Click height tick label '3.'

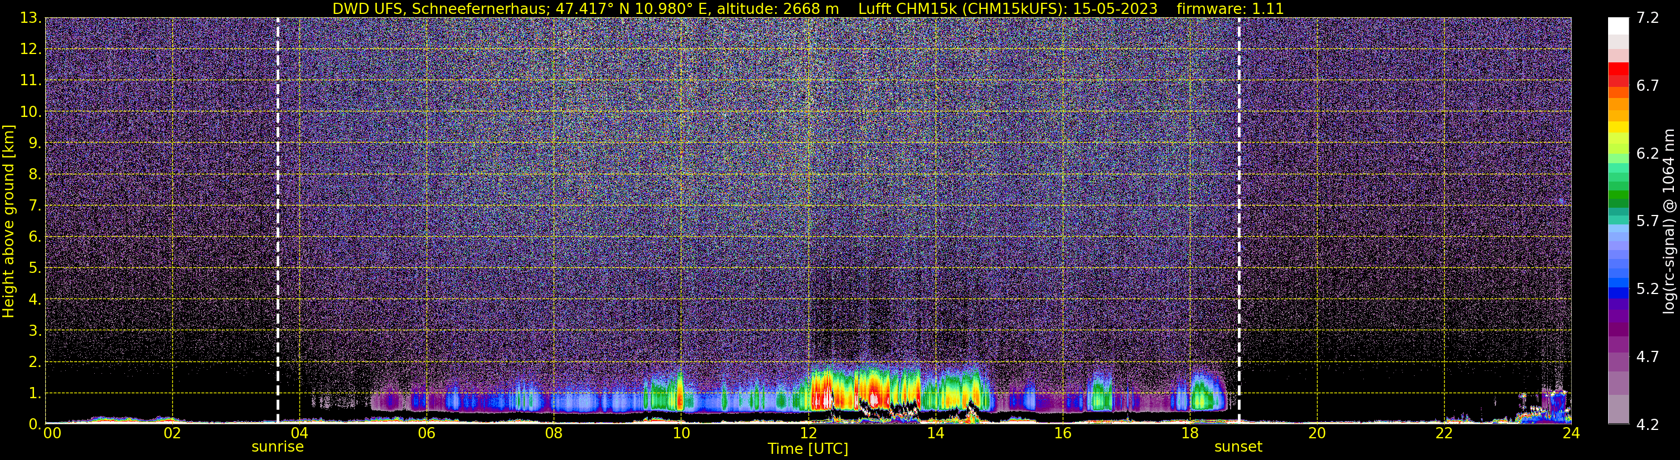[35, 331]
